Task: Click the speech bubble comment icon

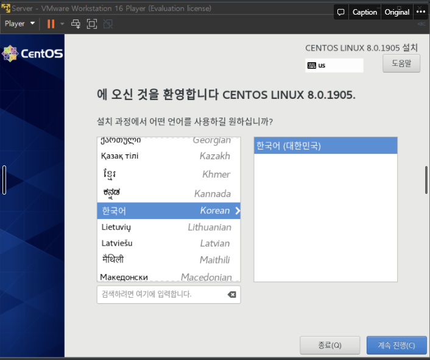Action: (x=341, y=12)
